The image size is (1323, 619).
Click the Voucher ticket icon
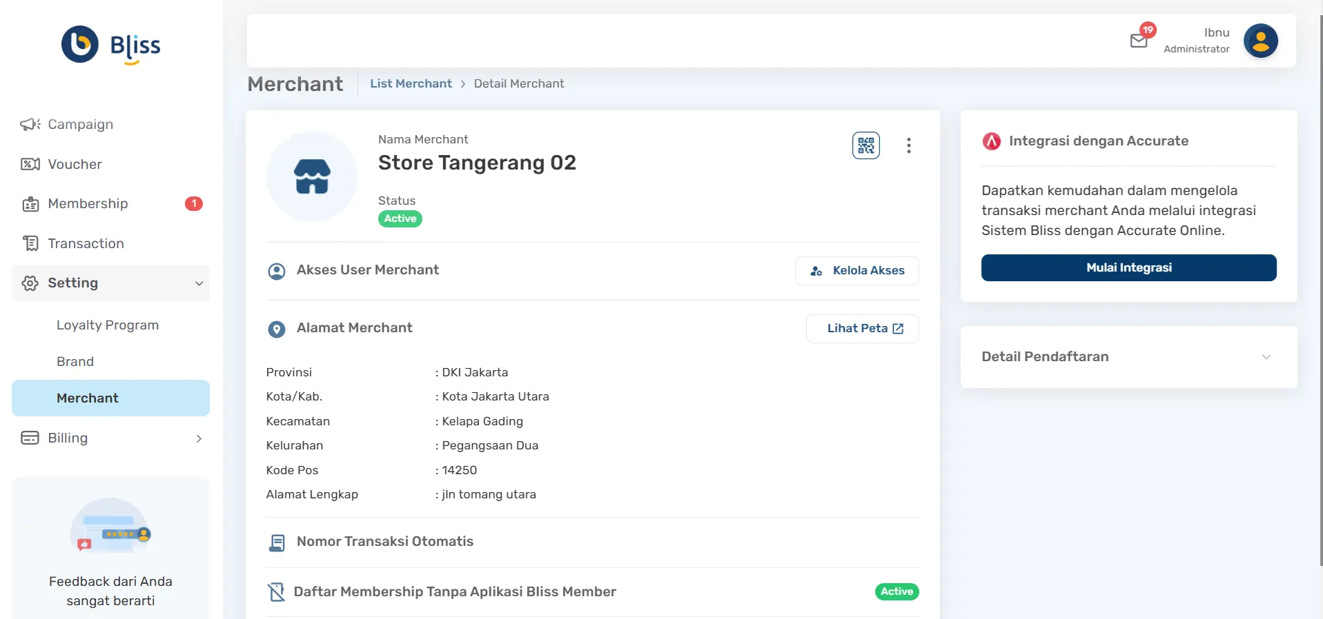point(30,164)
